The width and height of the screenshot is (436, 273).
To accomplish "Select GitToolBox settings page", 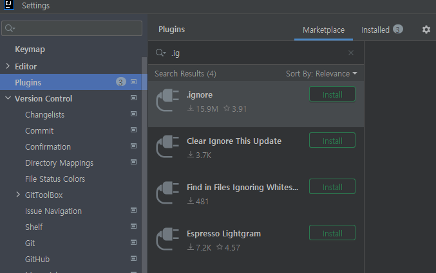I will click(x=44, y=195).
